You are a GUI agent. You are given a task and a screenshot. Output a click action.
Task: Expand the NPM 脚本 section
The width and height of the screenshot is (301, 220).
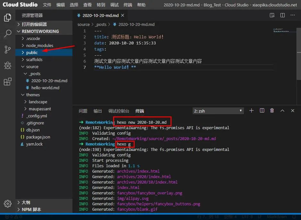coord(44,209)
